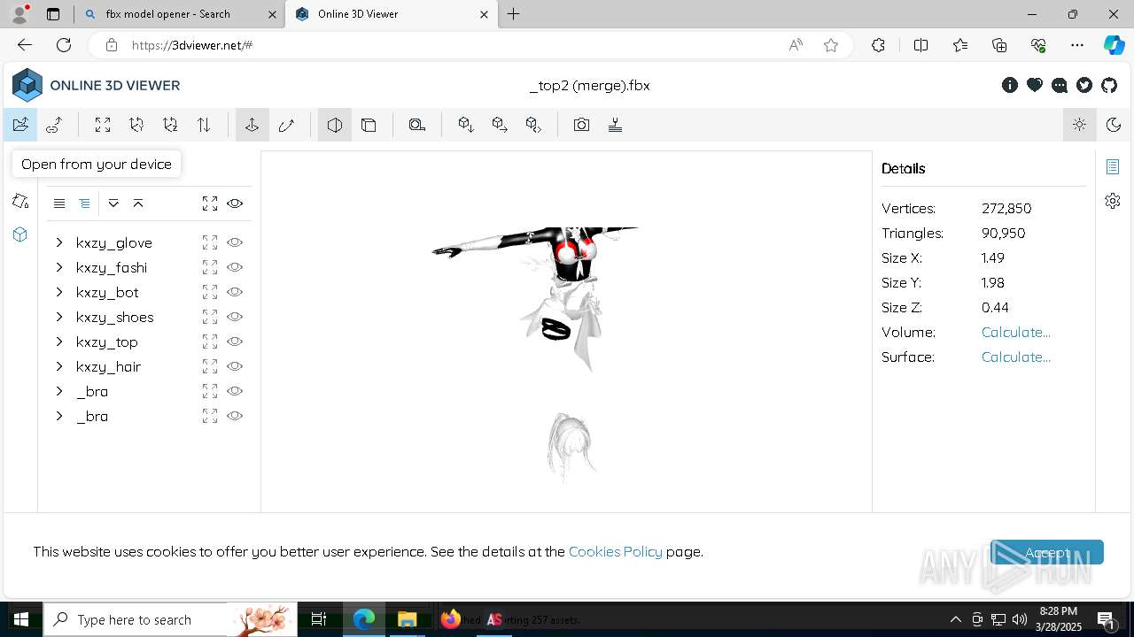
Task: Calculate the model Surface
Action: [x=1016, y=357]
